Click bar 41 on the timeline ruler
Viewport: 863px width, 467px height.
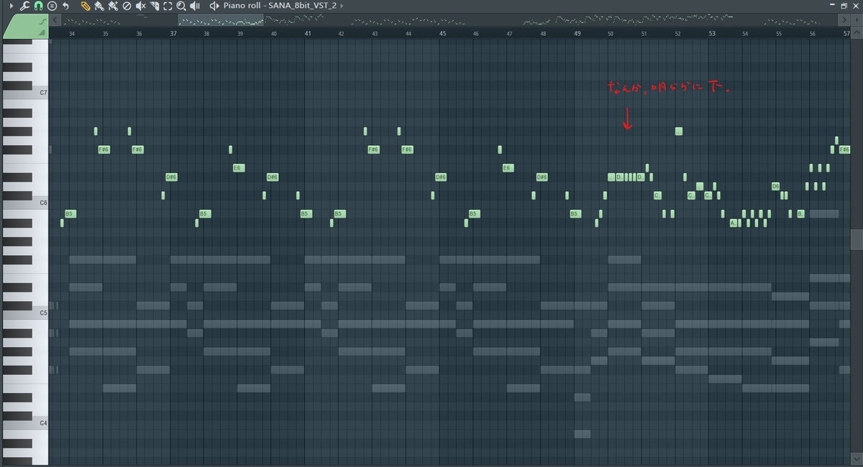(x=308, y=33)
